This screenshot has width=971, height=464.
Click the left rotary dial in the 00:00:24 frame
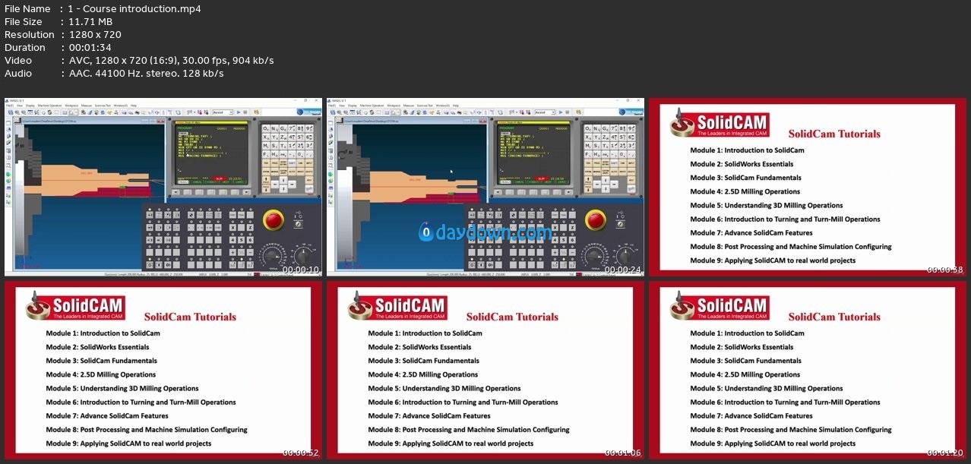[x=594, y=256]
